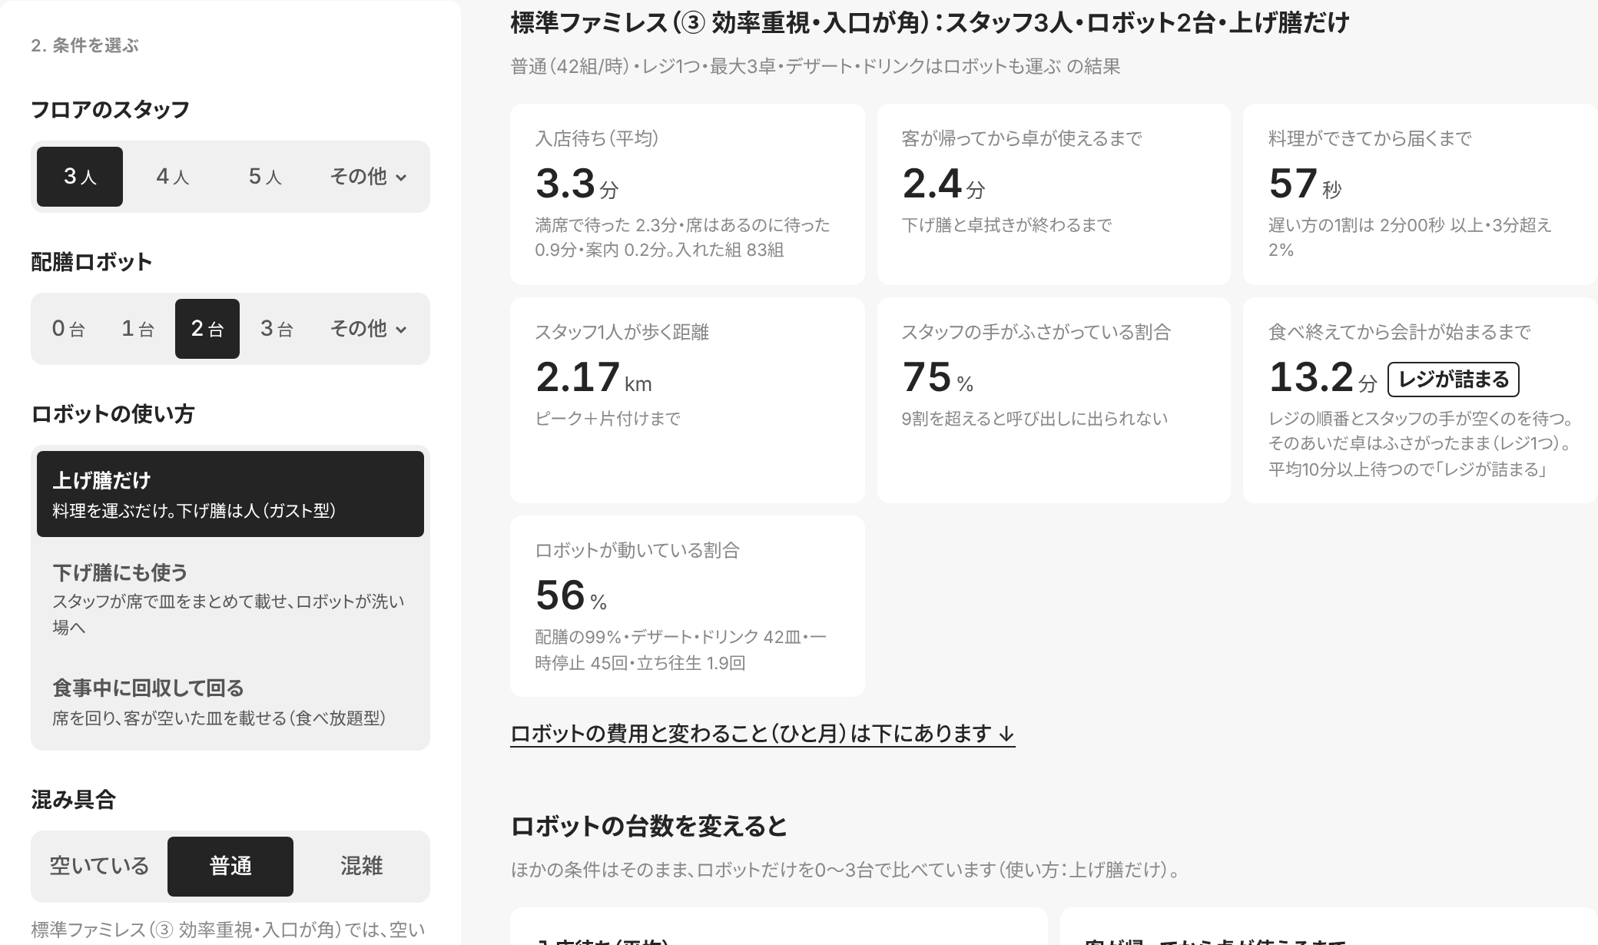
Task: Choose 上げ膳だけ robot usage mode
Action: pyautogui.click(x=230, y=494)
